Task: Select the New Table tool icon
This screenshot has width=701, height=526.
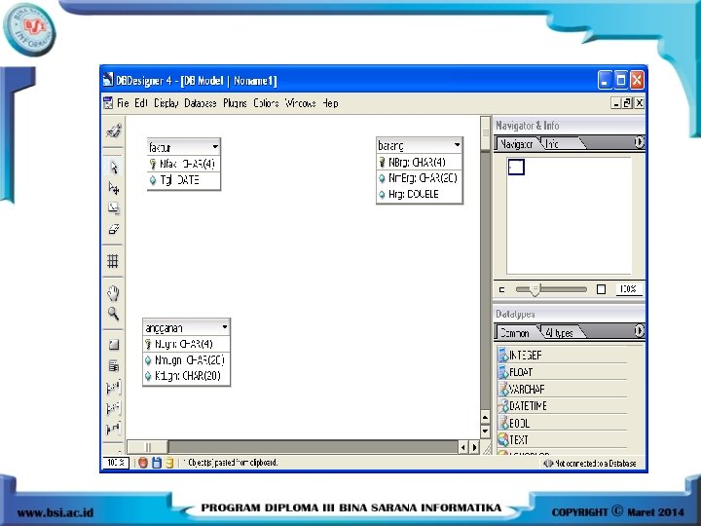Action: (114, 366)
